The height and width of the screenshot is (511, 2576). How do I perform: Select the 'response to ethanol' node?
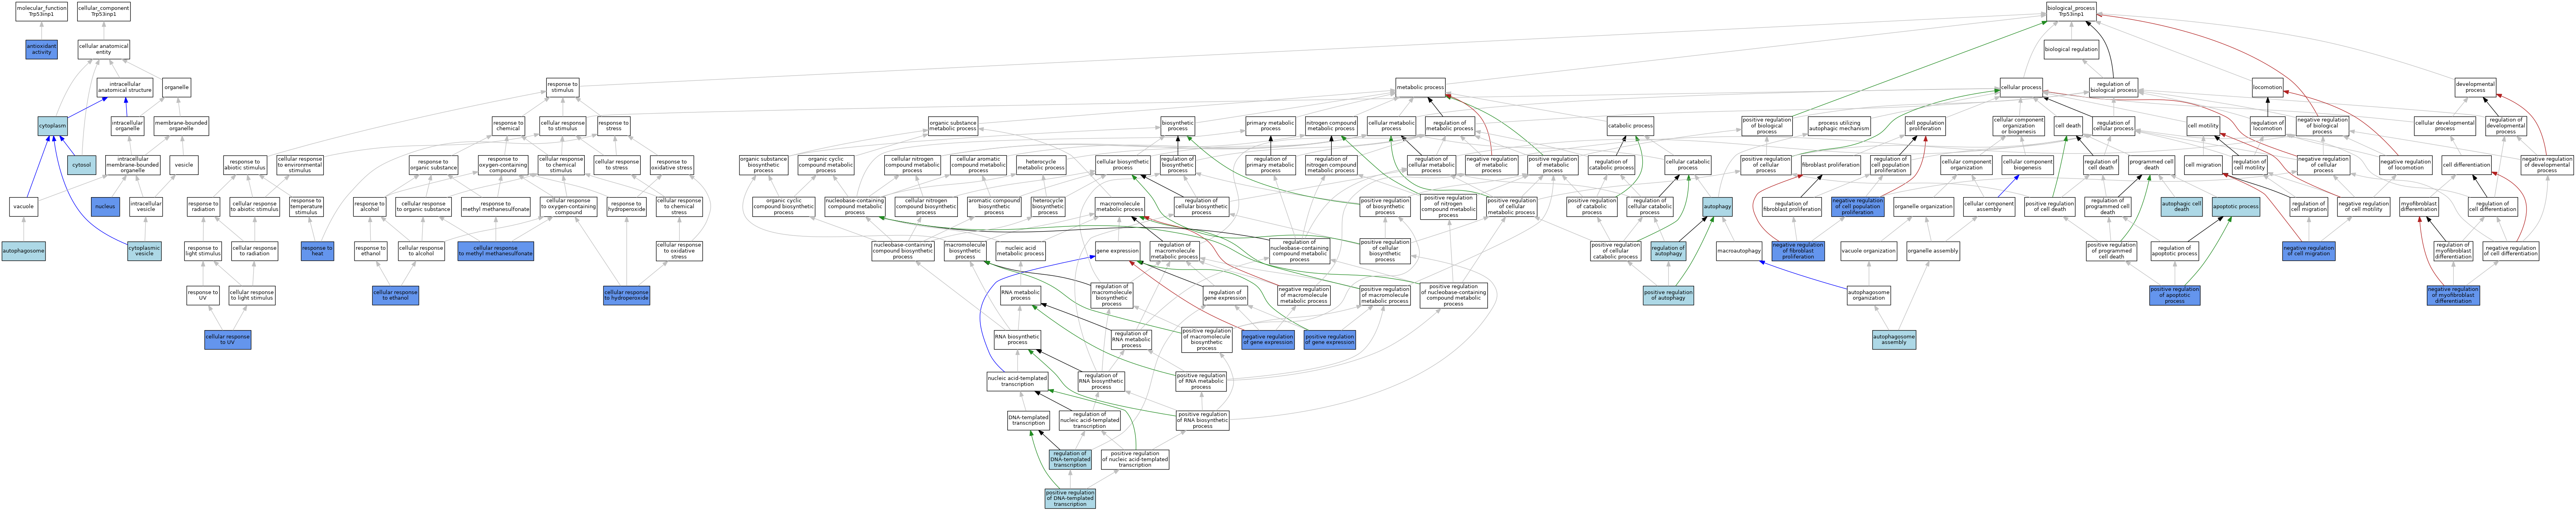point(370,251)
